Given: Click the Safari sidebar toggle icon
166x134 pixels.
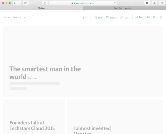Looking at the screenshot, I should [26, 3].
